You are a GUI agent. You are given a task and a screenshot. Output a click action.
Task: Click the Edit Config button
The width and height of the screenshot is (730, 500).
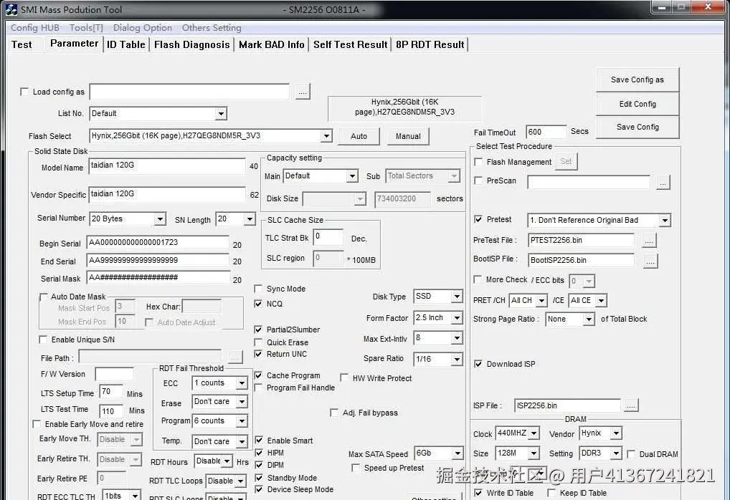[637, 104]
